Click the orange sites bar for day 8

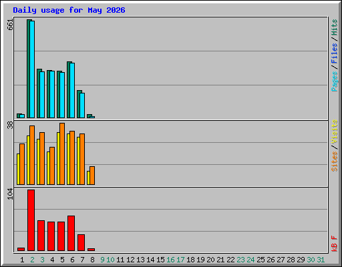tap(92, 176)
